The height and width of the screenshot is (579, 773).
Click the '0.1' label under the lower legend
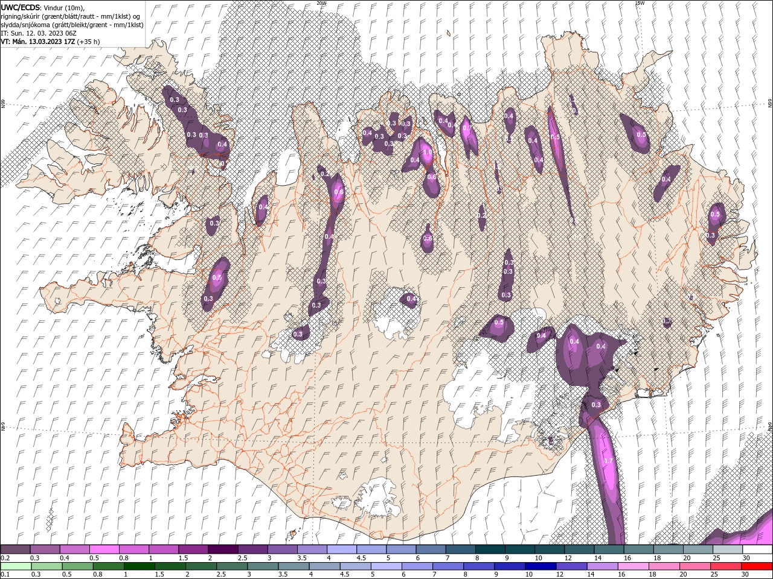tap(5, 575)
